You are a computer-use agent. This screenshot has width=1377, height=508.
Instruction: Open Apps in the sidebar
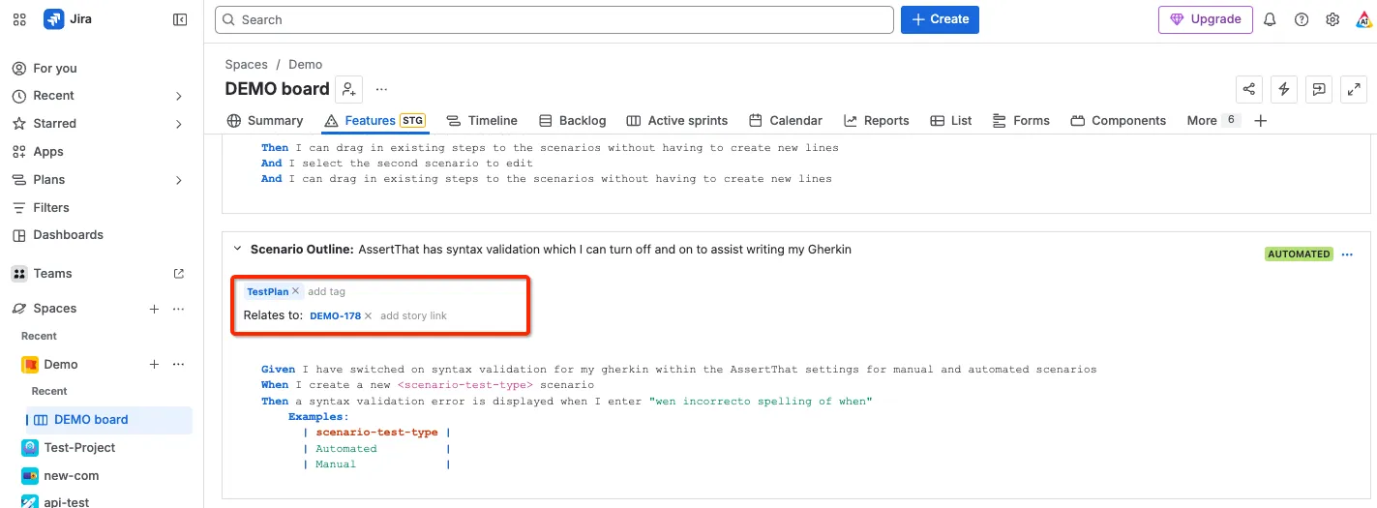coord(48,152)
